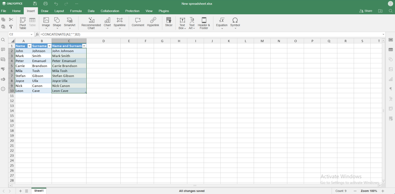Viewport: 395px width, 194px height.
Task: Open Table settings in the right panel
Action: pos(391,49)
